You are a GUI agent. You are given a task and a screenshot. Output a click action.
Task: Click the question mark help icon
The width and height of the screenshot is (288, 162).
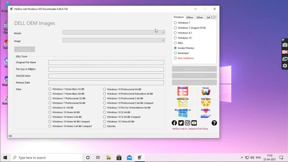214,123
